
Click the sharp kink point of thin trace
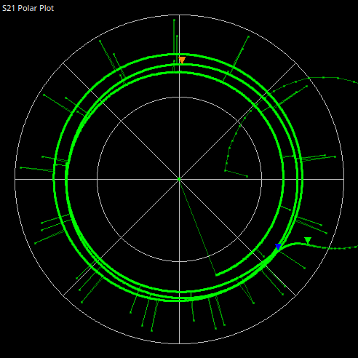point(226,171)
